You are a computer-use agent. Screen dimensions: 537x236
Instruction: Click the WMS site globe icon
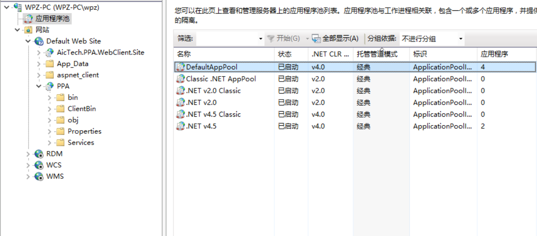click(39, 177)
